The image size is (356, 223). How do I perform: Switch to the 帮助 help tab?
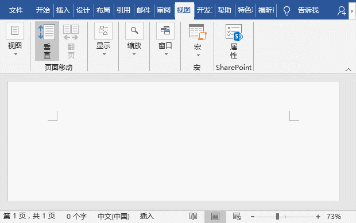(225, 10)
